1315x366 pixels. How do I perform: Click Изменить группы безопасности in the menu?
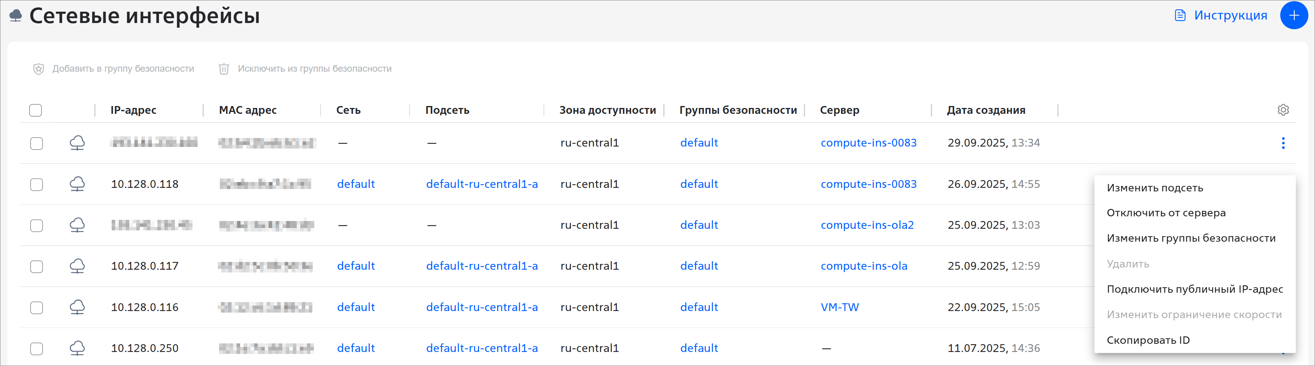[1191, 239]
